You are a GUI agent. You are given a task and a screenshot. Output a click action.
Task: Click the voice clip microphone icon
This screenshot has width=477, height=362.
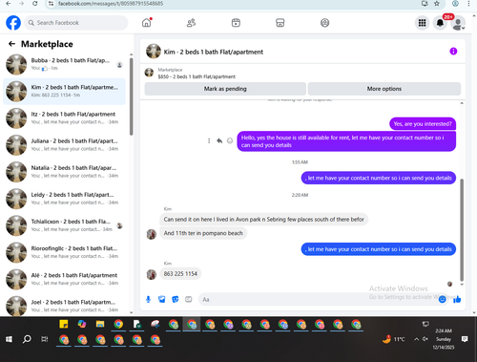(x=148, y=299)
